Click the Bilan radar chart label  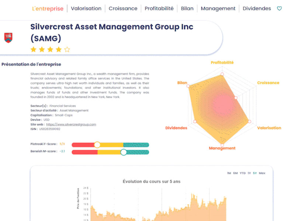tap(182, 83)
